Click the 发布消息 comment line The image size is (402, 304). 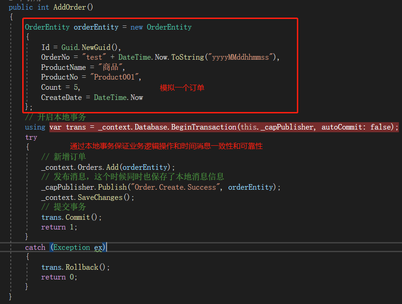point(132,177)
